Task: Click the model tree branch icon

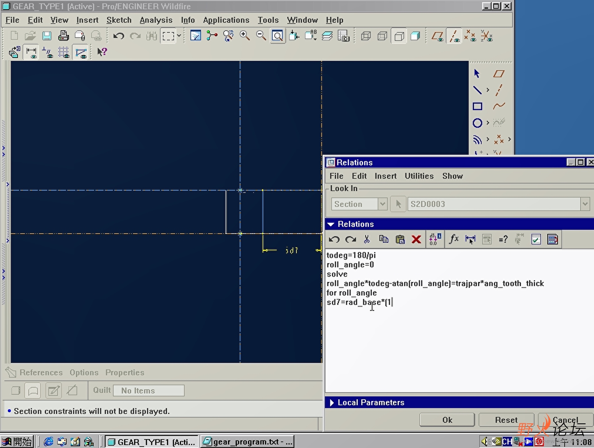Action: pyautogui.click(x=212, y=36)
